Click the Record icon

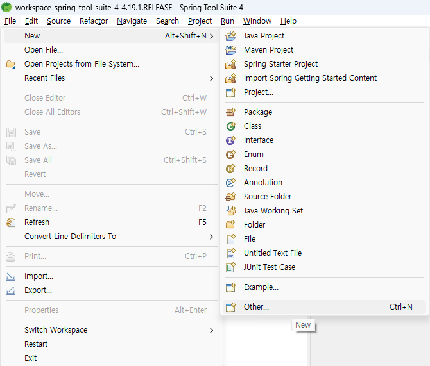[230, 169]
